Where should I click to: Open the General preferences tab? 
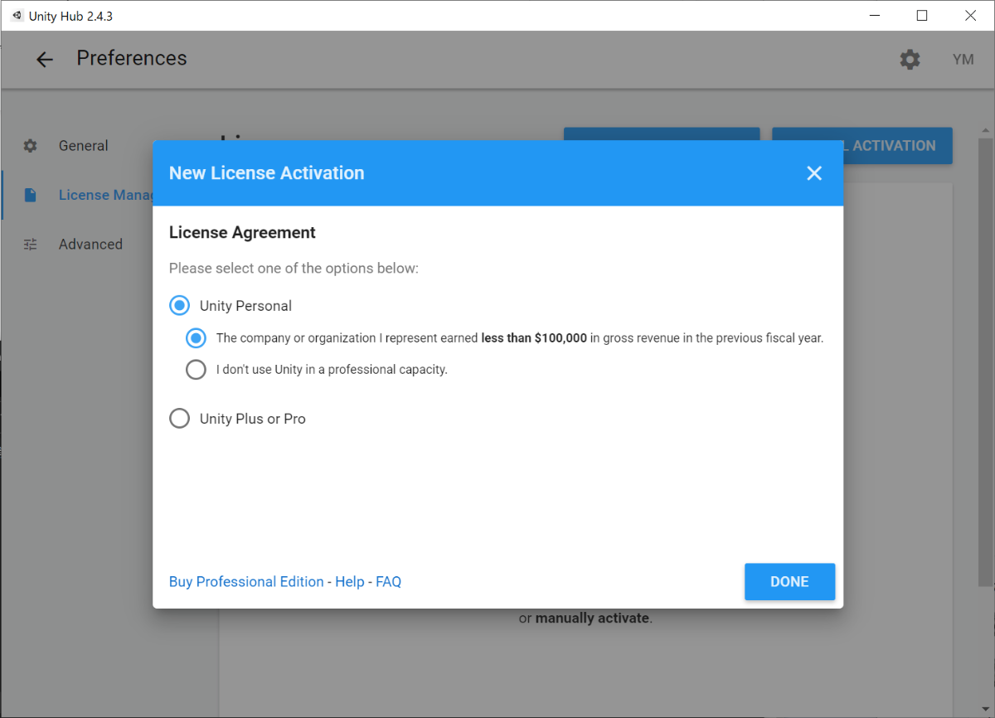pos(83,146)
